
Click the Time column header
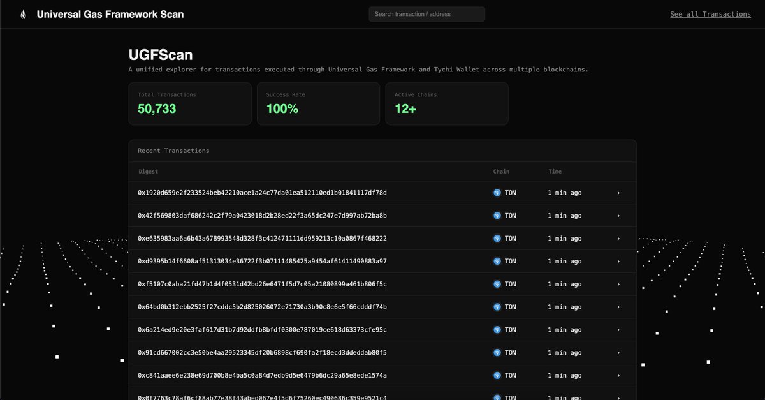[x=555, y=172]
